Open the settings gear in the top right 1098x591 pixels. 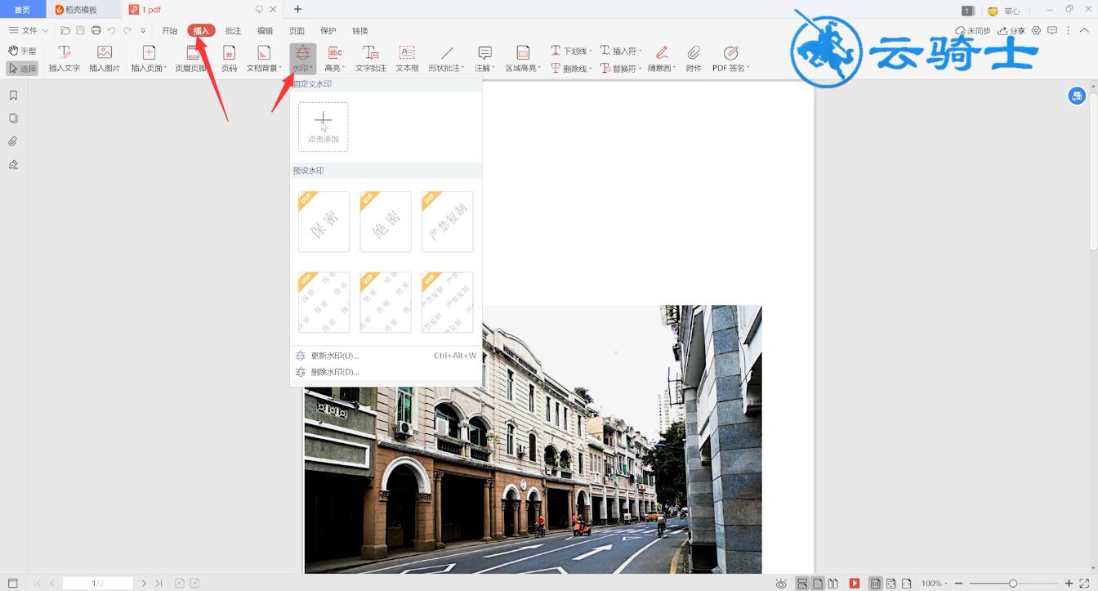[x=1036, y=30]
